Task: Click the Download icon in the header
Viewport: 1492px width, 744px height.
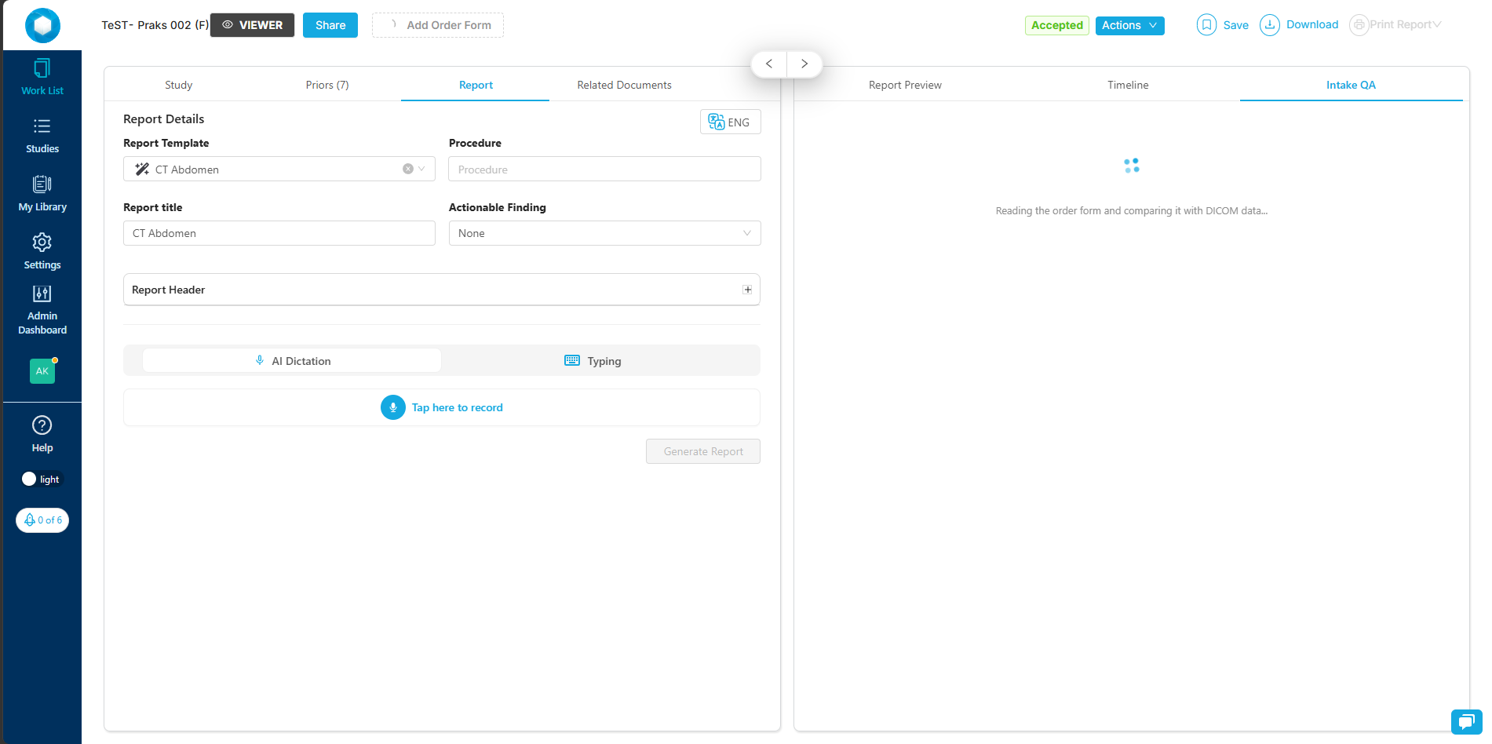Action: coord(1269,25)
